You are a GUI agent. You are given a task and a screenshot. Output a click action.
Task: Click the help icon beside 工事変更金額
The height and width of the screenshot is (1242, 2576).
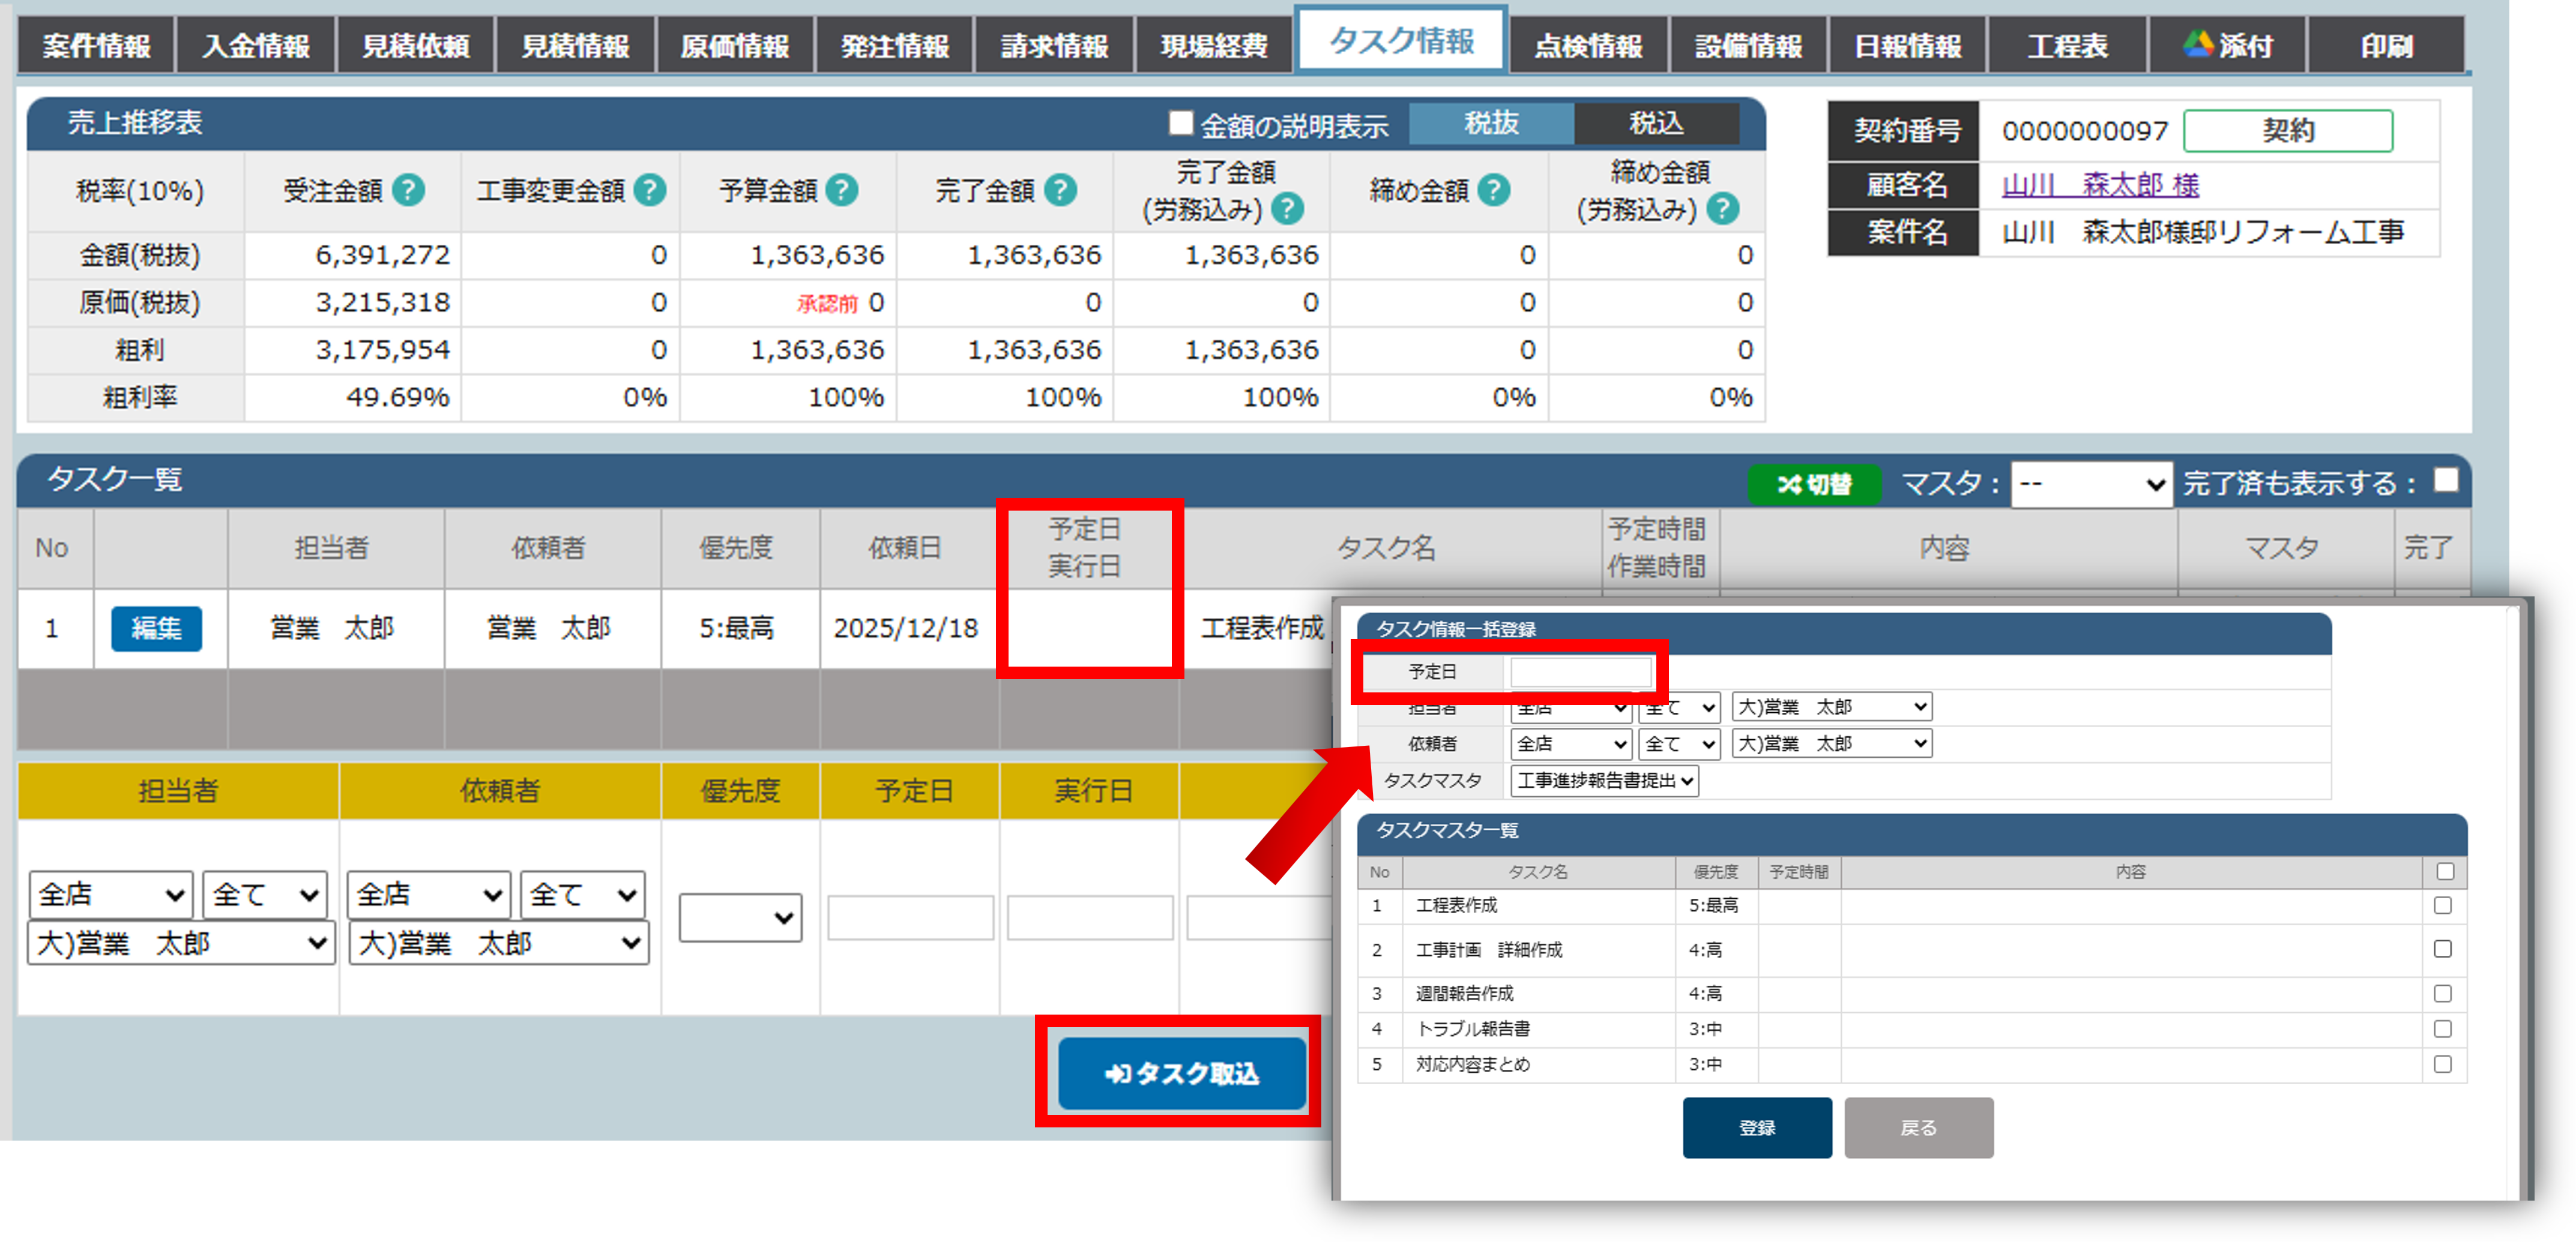pyautogui.click(x=650, y=190)
